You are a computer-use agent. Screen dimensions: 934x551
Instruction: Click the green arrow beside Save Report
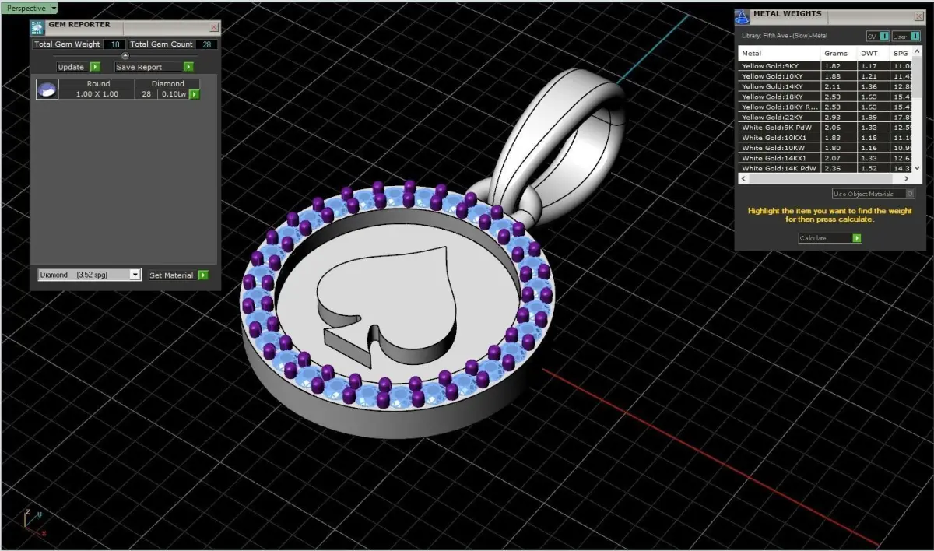(188, 67)
